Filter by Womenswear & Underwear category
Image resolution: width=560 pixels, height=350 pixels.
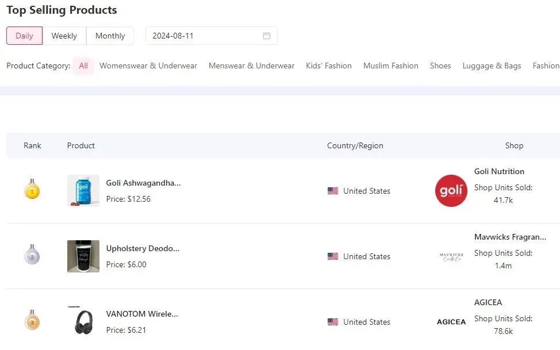148,66
